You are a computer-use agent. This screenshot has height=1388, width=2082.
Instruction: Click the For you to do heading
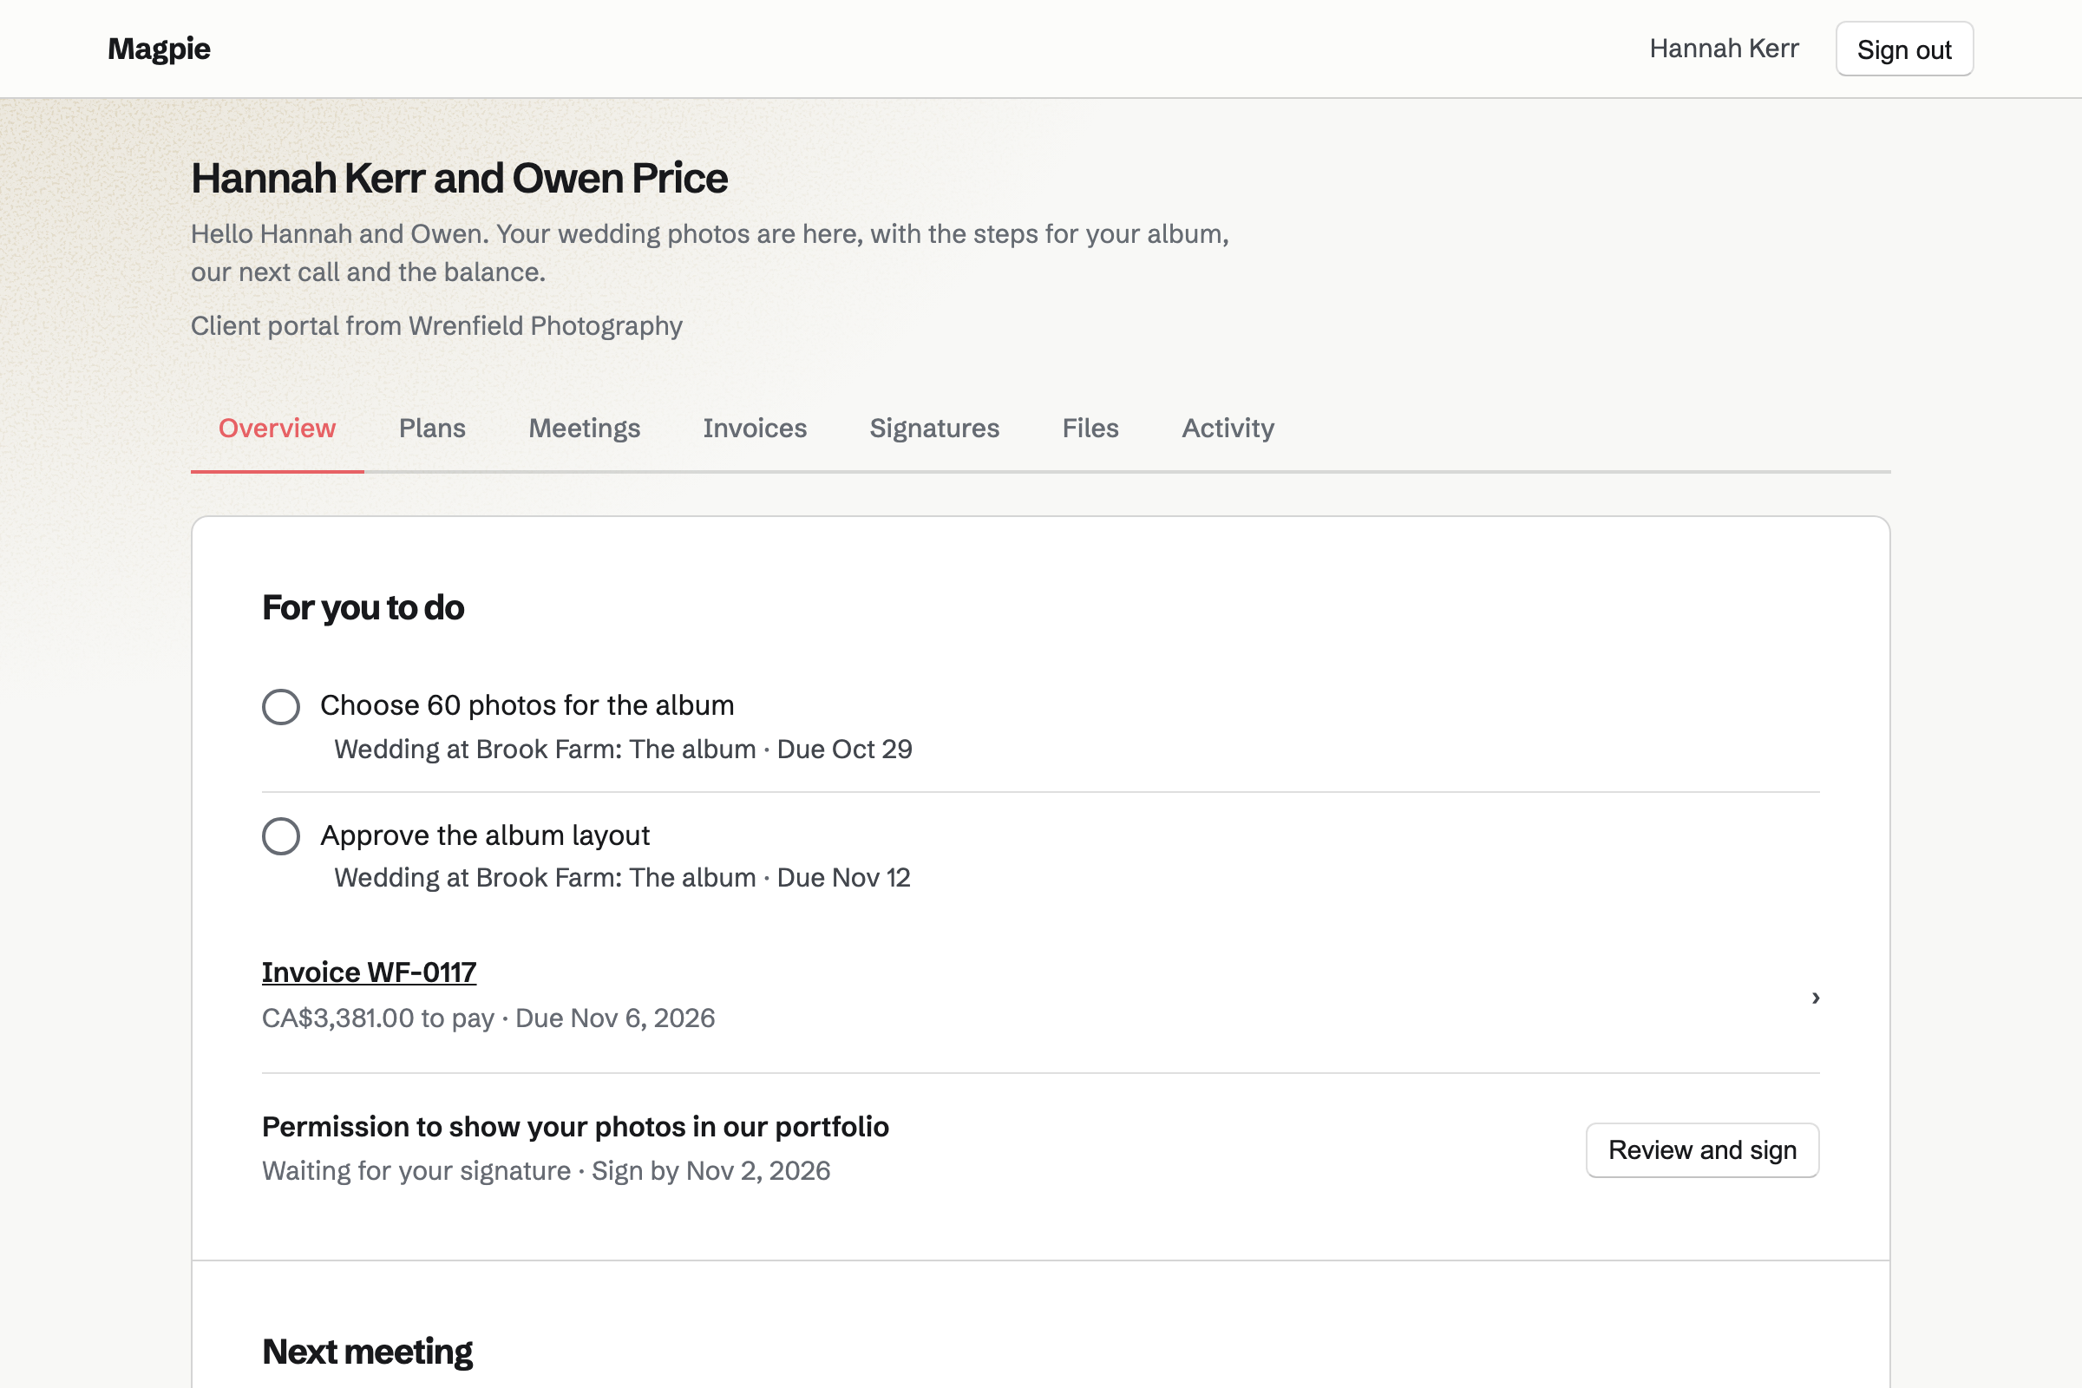(363, 608)
